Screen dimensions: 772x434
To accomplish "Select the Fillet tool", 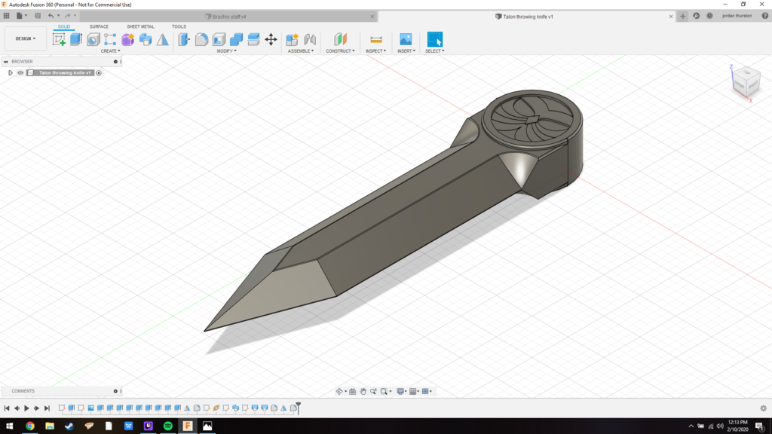I will (201, 39).
